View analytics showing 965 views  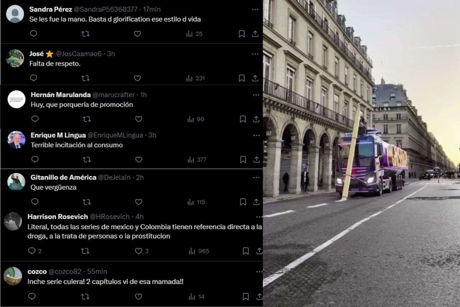coord(199,251)
